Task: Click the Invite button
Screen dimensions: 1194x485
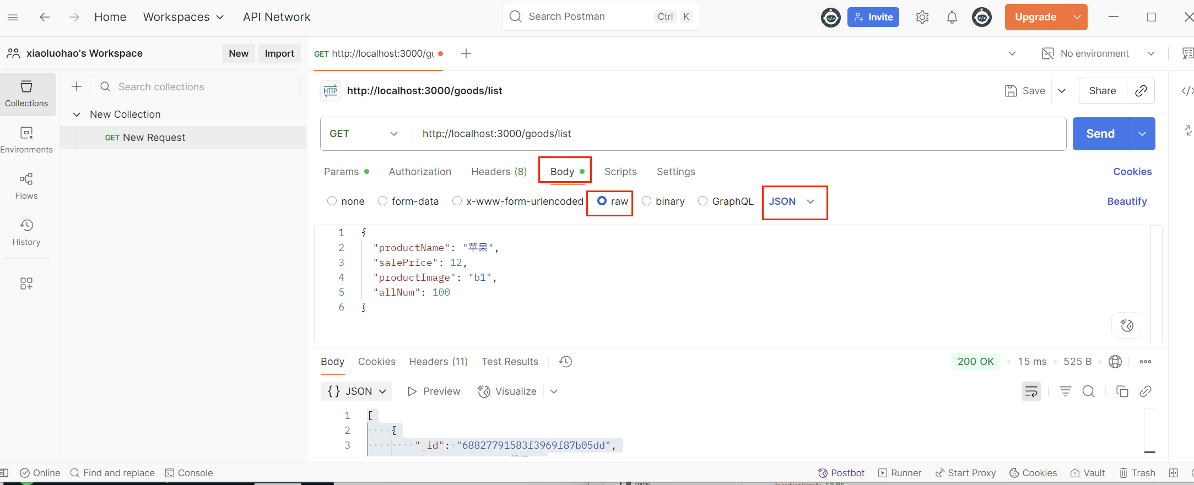Action: [x=873, y=17]
